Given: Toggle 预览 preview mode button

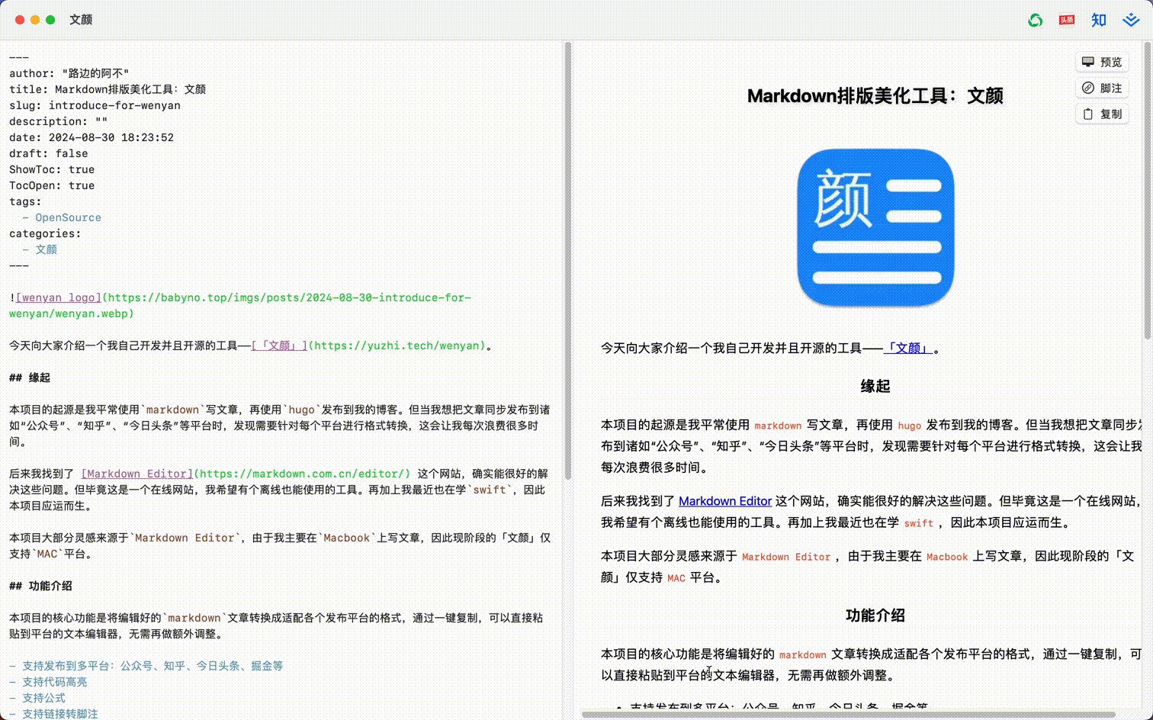Looking at the screenshot, I should tap(1102, 62).
